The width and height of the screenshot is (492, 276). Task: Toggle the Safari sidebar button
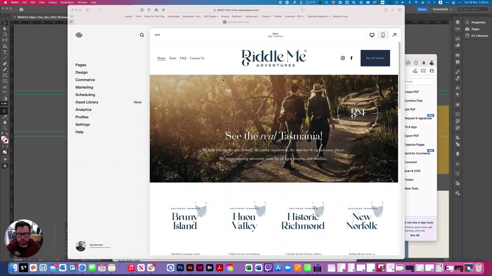88,10
